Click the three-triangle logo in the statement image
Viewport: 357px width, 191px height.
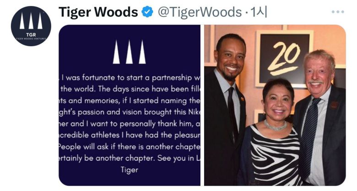[129, 52]
